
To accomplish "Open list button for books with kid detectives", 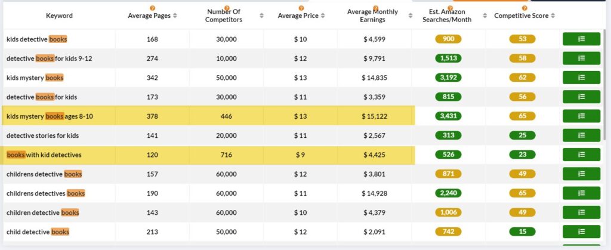I will 581,155.
